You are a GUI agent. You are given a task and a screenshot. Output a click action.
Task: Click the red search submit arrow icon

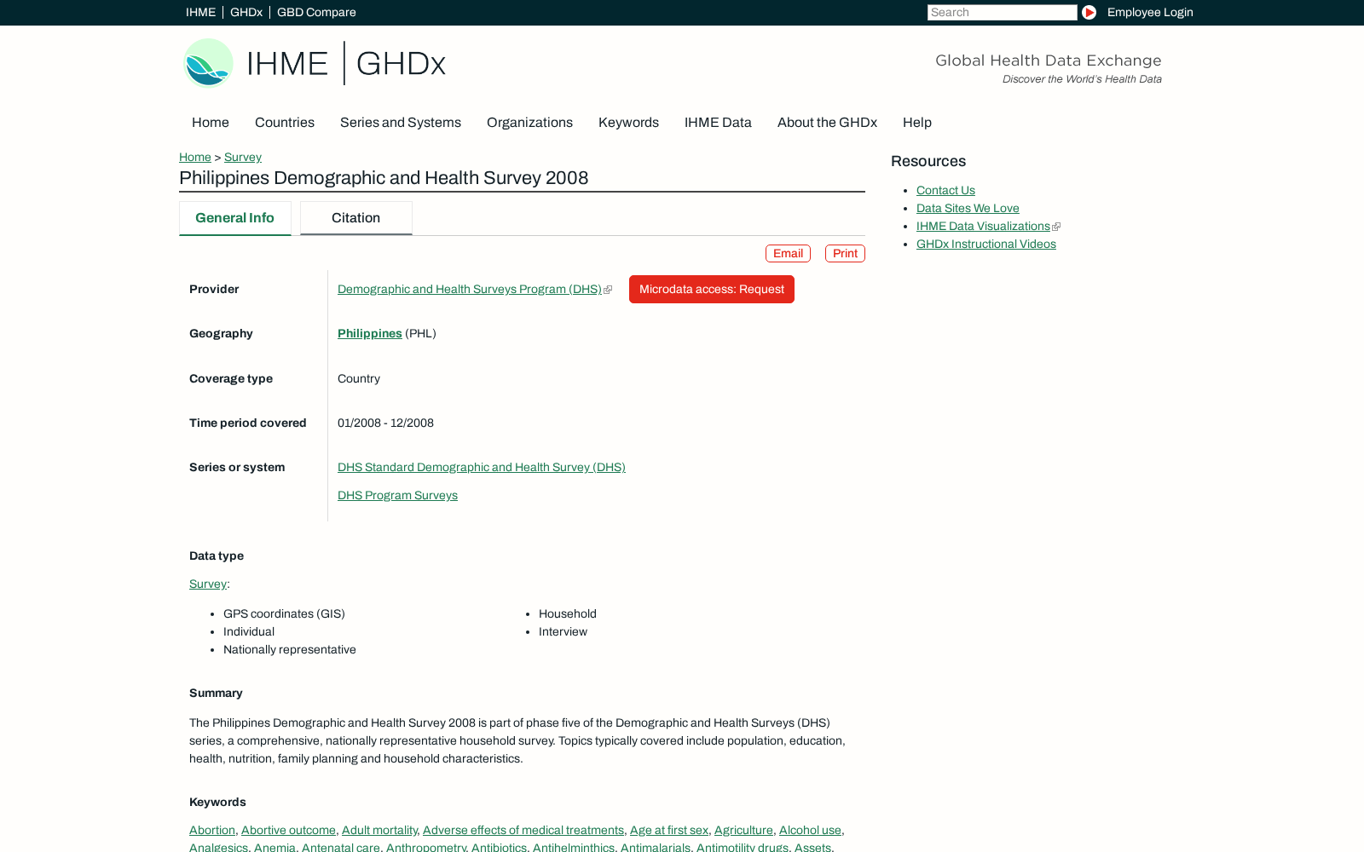tap(1089, 12)
